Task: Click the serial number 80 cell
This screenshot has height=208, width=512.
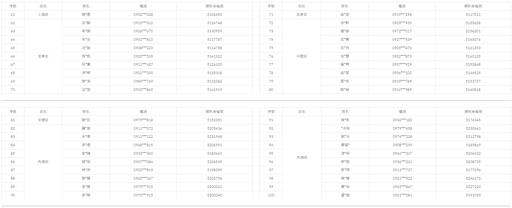Action: click(x=271, y=90)
